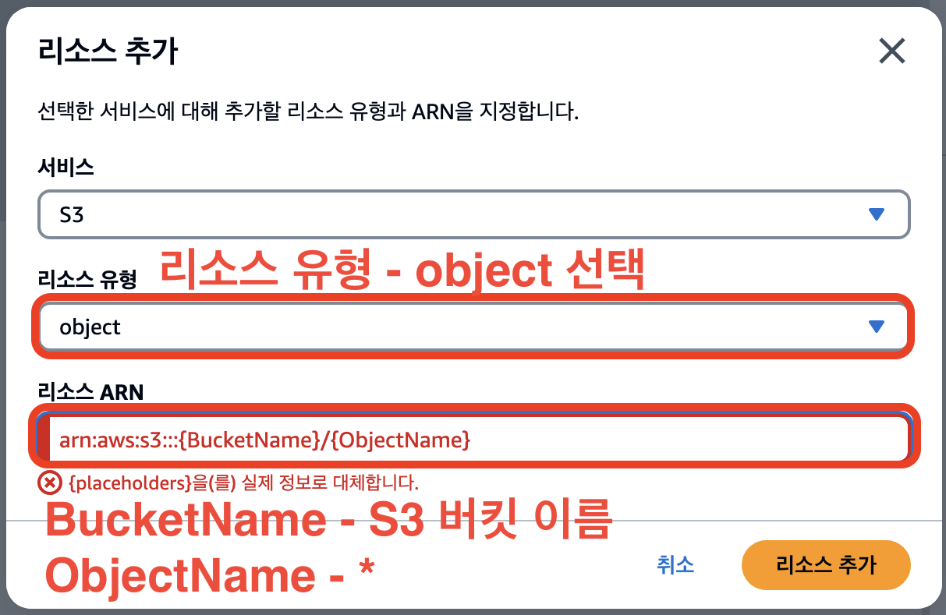The height and width of the screenshot is (615, 946).
Task: Open the 리소스 유형 dropdown showing object
Action: (473, 327)
